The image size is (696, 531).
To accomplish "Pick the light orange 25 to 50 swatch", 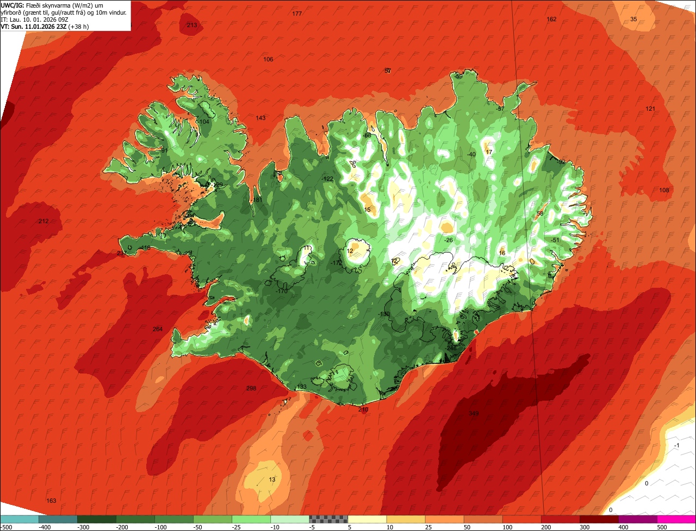I will coord(444,519).
